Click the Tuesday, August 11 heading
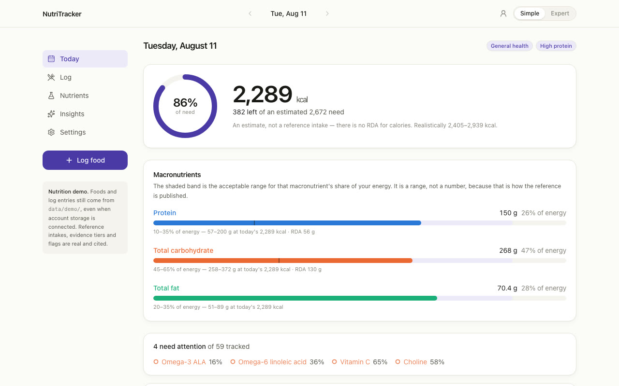 tap(180, 46)
